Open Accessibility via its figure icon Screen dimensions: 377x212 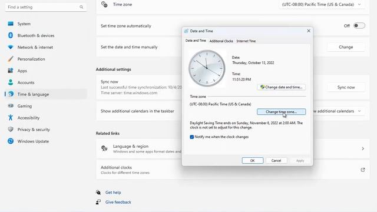click(11, 118)
